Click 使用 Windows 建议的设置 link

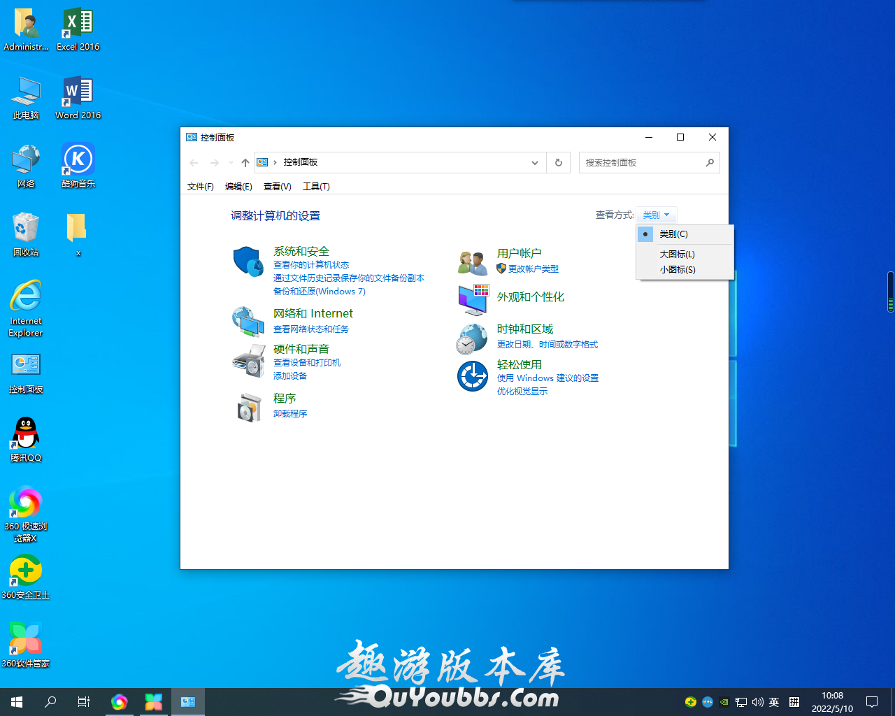[x=547, y=378]
